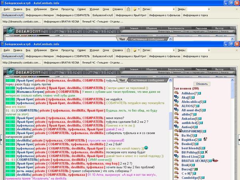240x180 pixels.
Task: Expand the left side panel handle
Action: pyautogui.click(x=1, y=140)
